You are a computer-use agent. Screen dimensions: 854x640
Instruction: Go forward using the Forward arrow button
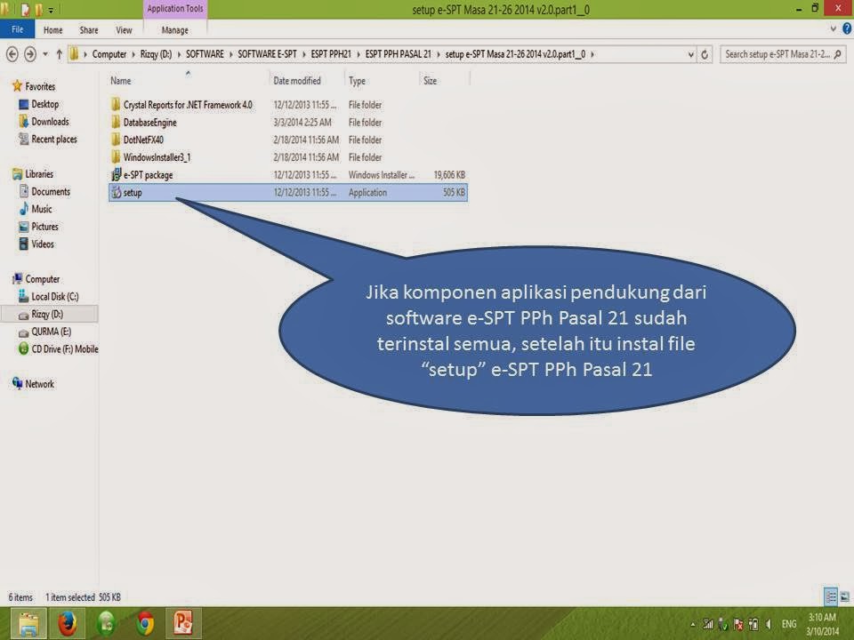[30, 54]
